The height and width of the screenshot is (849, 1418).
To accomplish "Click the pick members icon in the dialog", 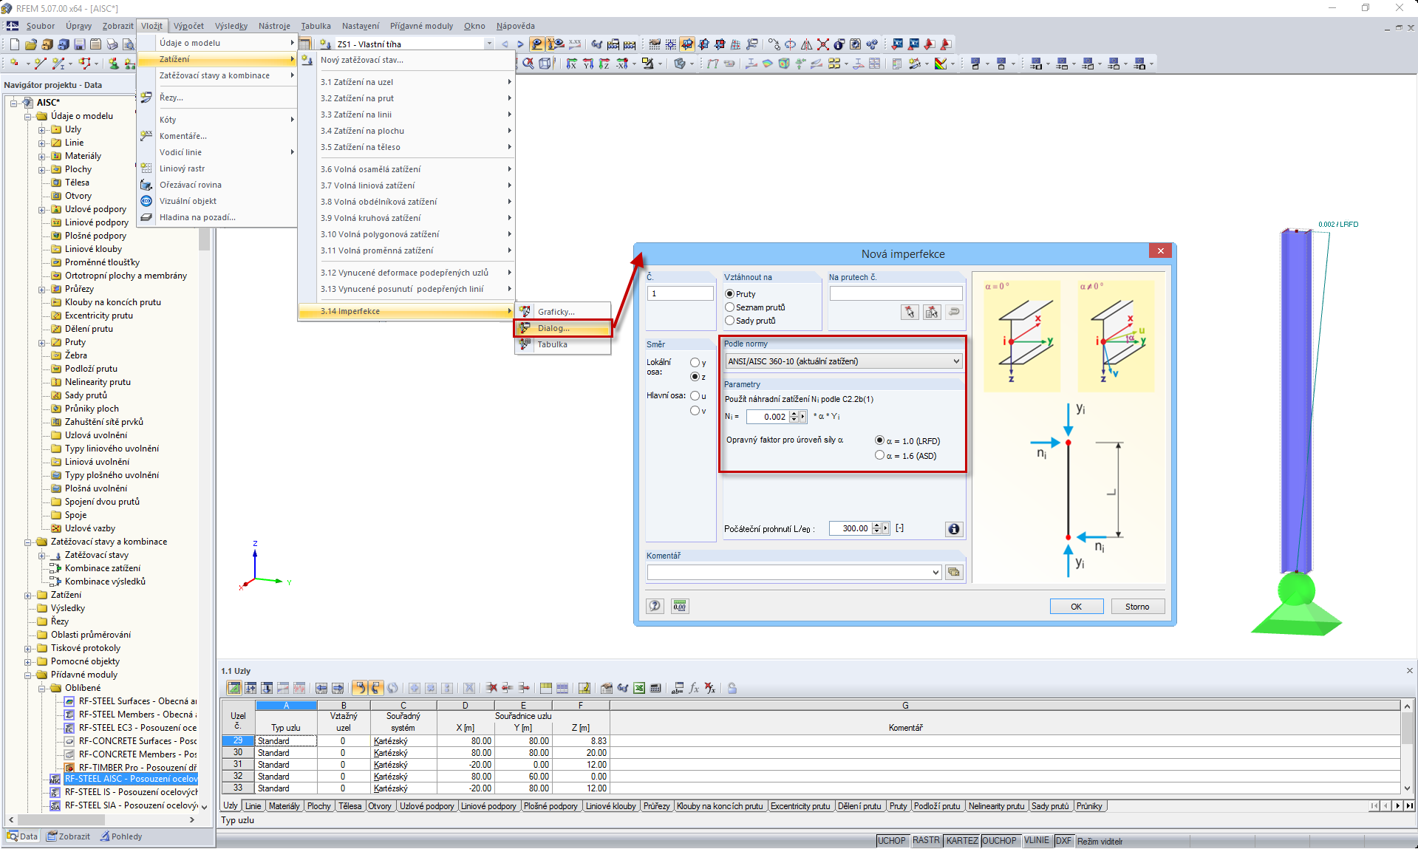I will 910,313.
